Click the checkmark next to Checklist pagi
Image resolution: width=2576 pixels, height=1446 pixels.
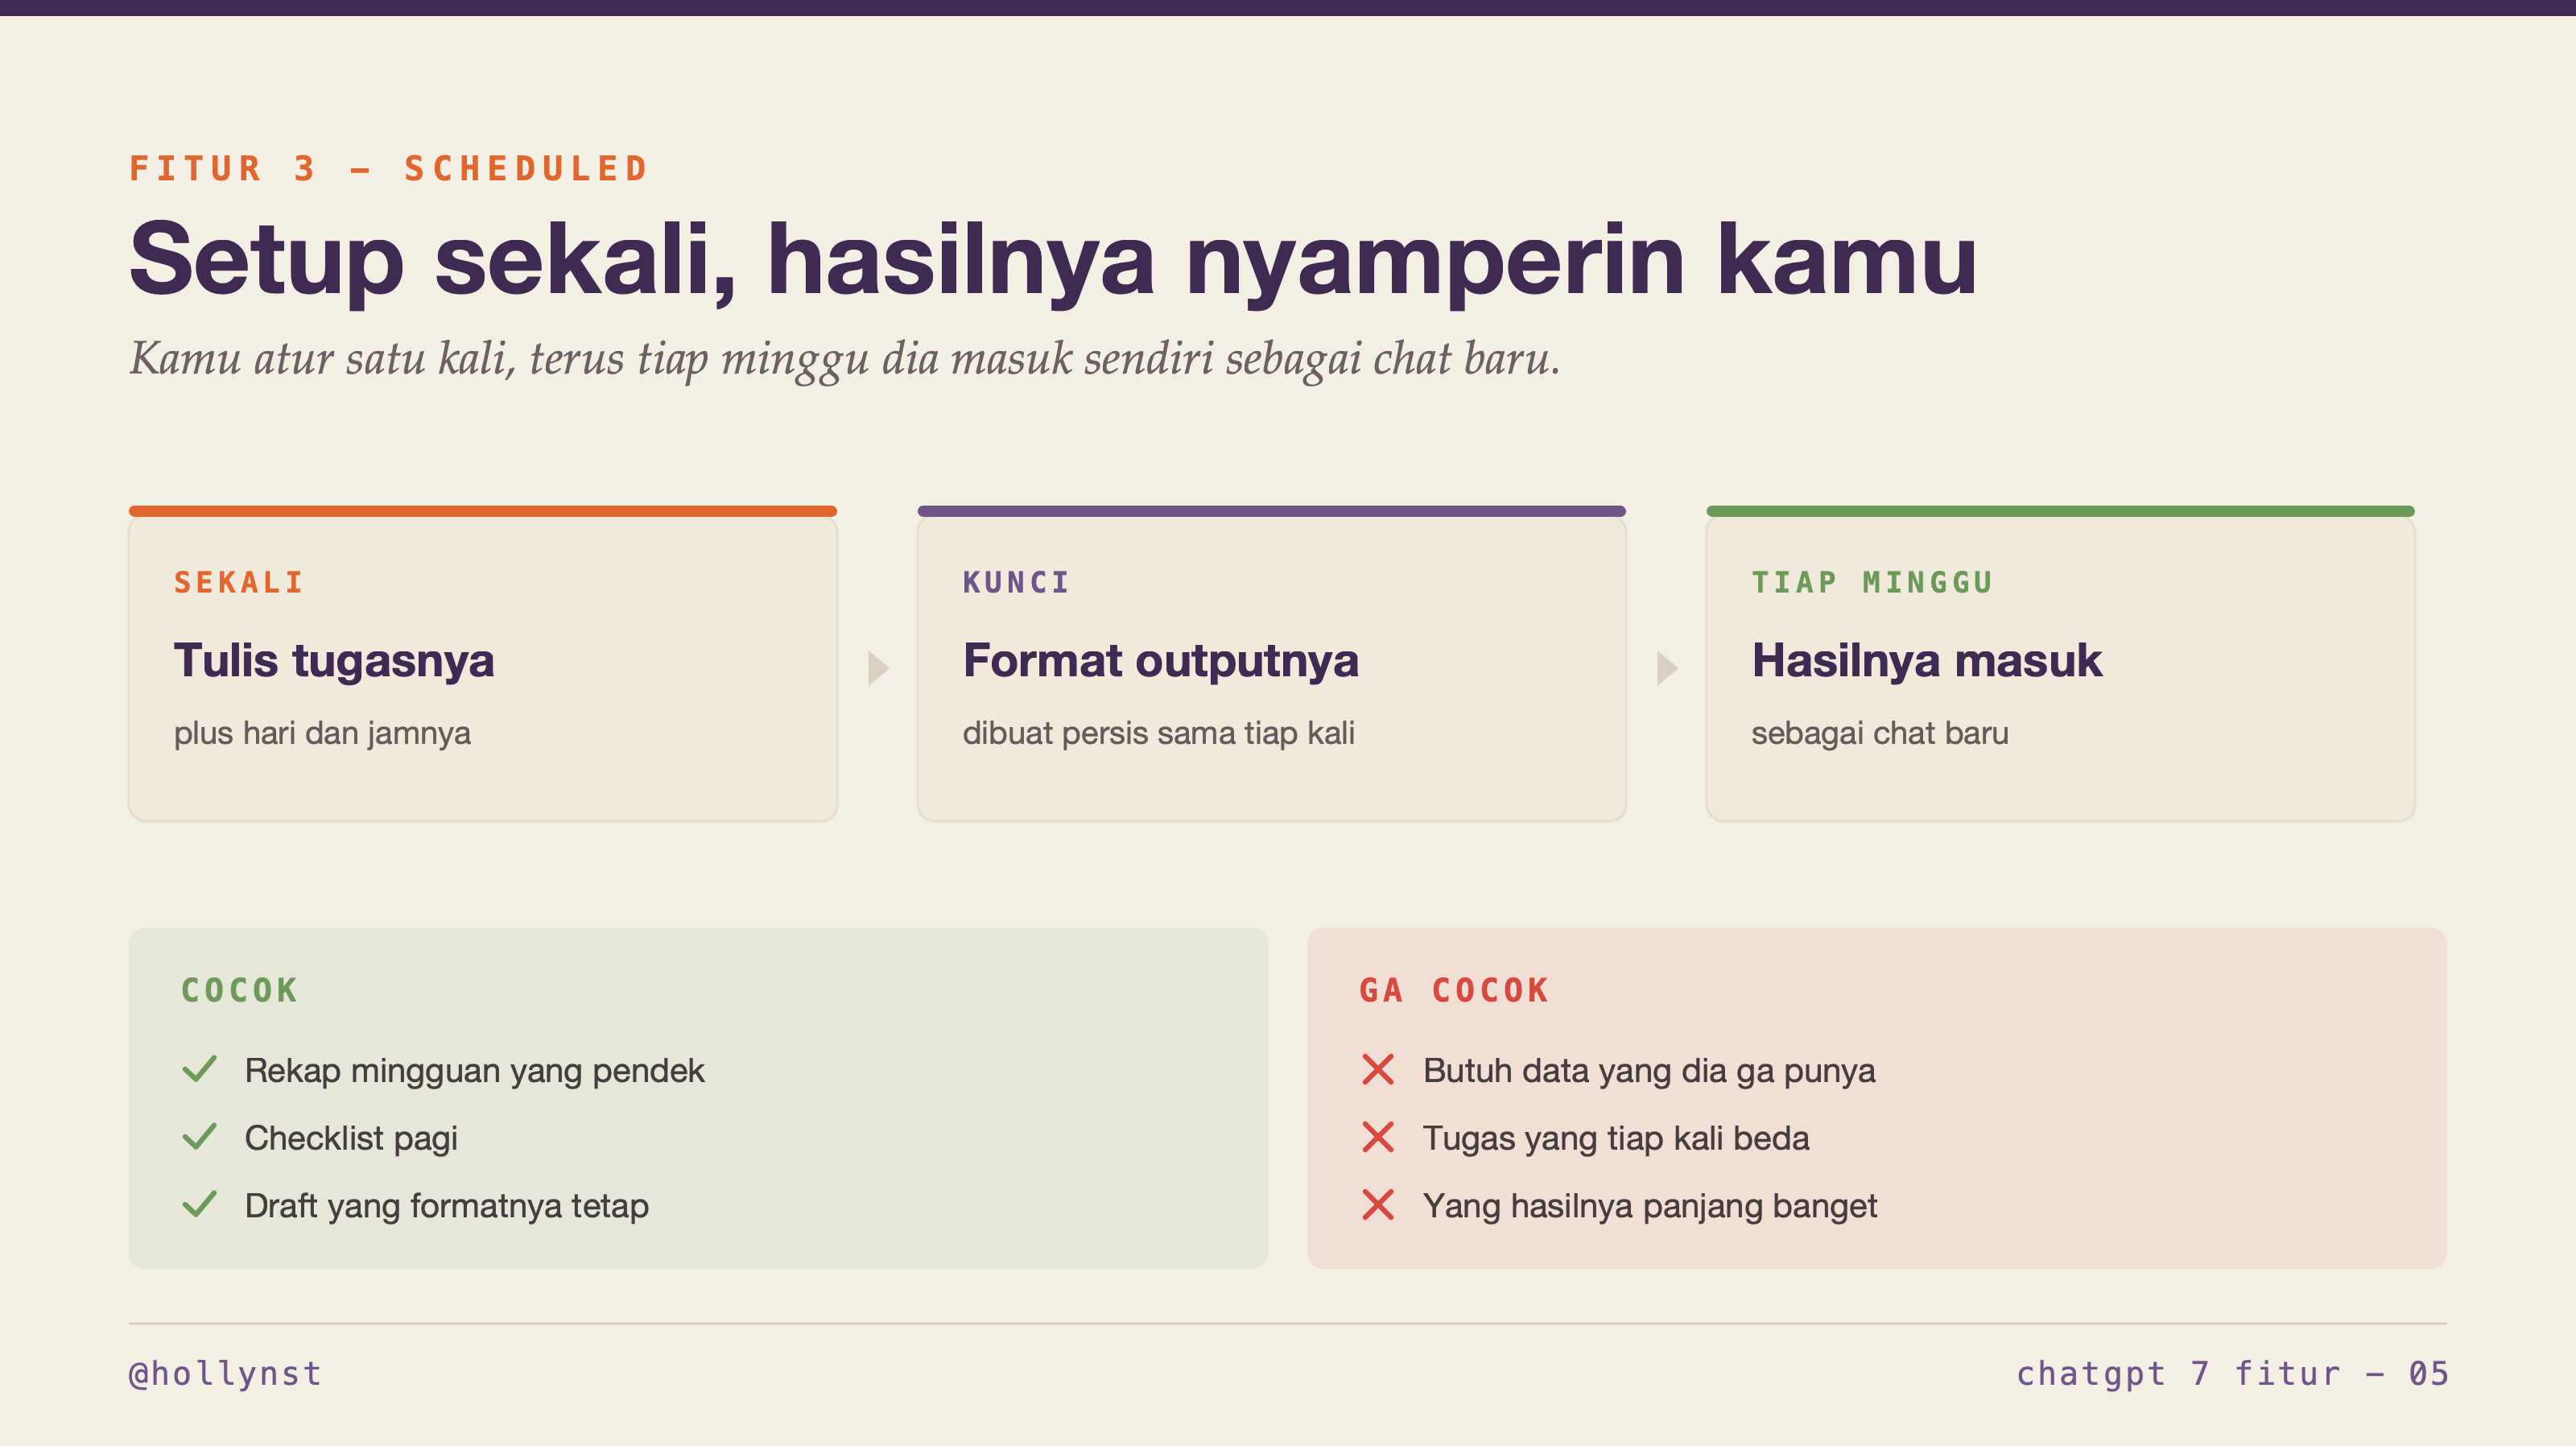(x=200, y=1137)
